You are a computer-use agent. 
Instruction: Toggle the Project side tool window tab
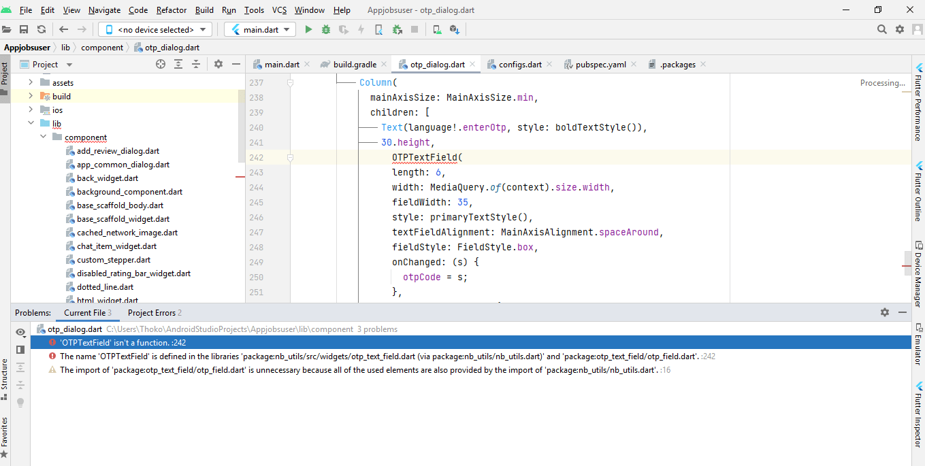pyautogui.click(x=5, y=78)
